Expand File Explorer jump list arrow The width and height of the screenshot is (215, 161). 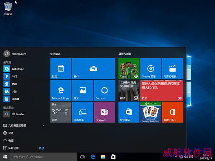(x=43, y=126)
